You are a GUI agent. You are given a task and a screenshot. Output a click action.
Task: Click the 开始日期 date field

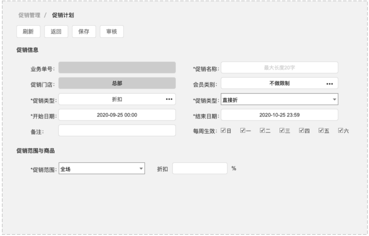coord(117,115)
